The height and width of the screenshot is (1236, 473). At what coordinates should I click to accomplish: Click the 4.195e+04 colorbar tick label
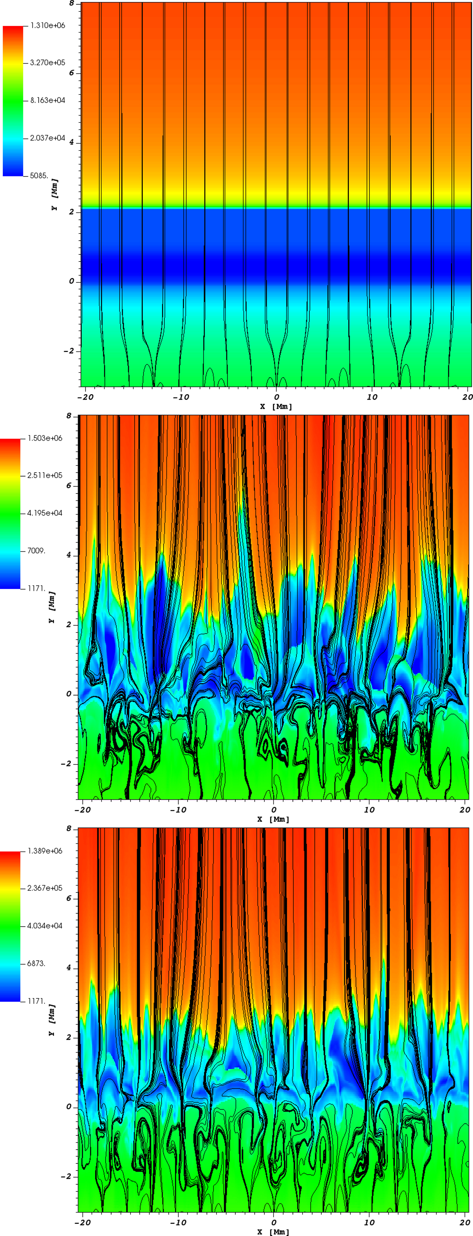point(45,513)
